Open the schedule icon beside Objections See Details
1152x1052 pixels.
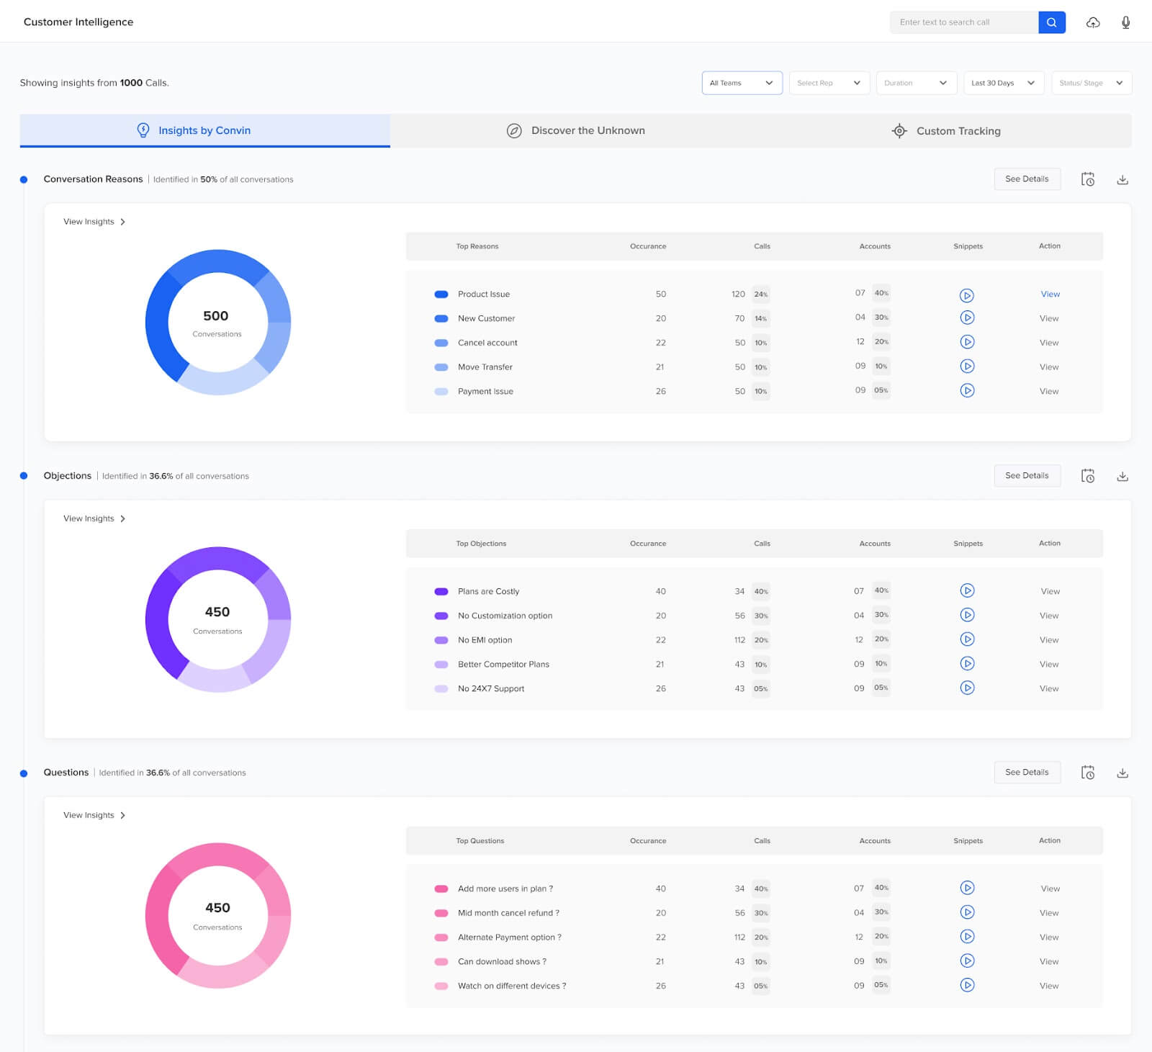coord(1089,475)
